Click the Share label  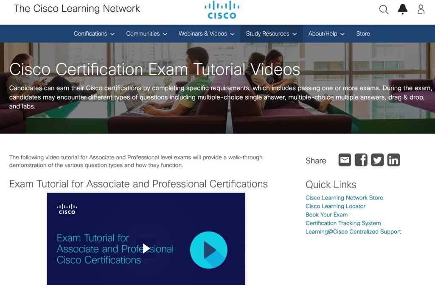click(316, 161)
